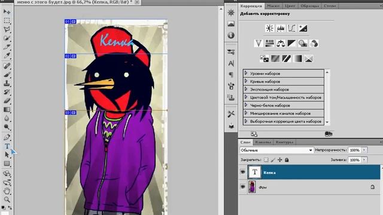
Task: Add a Vibrance triangle adjustment
Action: pos(259,44)
